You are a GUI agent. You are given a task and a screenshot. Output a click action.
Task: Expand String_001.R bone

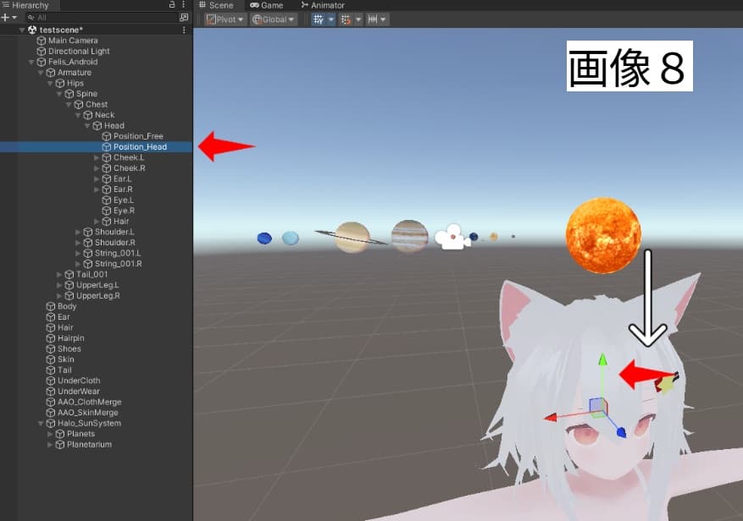[x=78, y=264]
